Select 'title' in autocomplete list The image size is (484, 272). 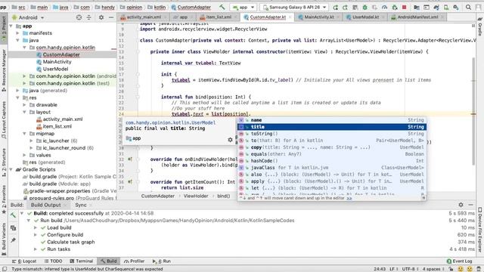pyautogui.click(x=332, y=127)
